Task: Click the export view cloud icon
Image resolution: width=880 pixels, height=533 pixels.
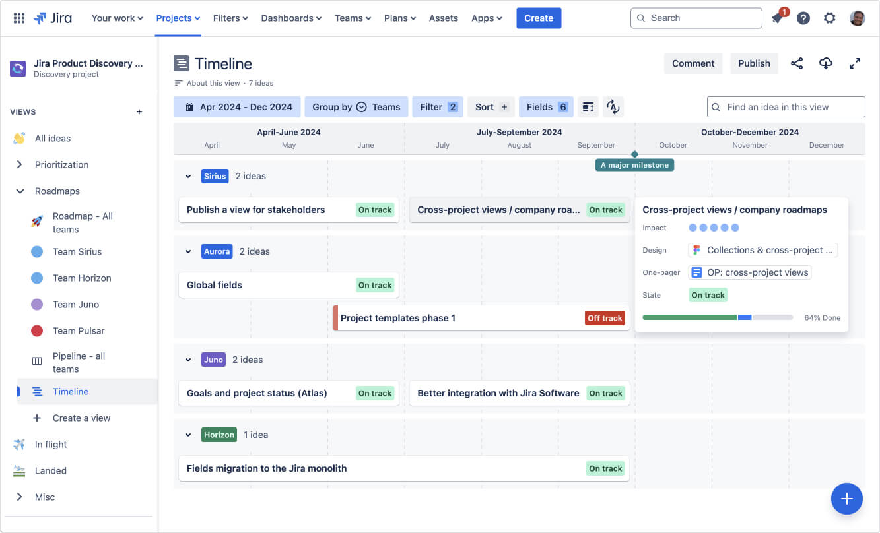Action: coord(826,63)
